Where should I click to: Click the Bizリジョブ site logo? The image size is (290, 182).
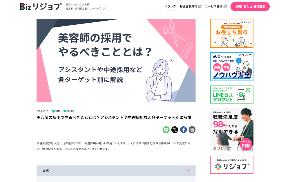(x=41, y=6)
